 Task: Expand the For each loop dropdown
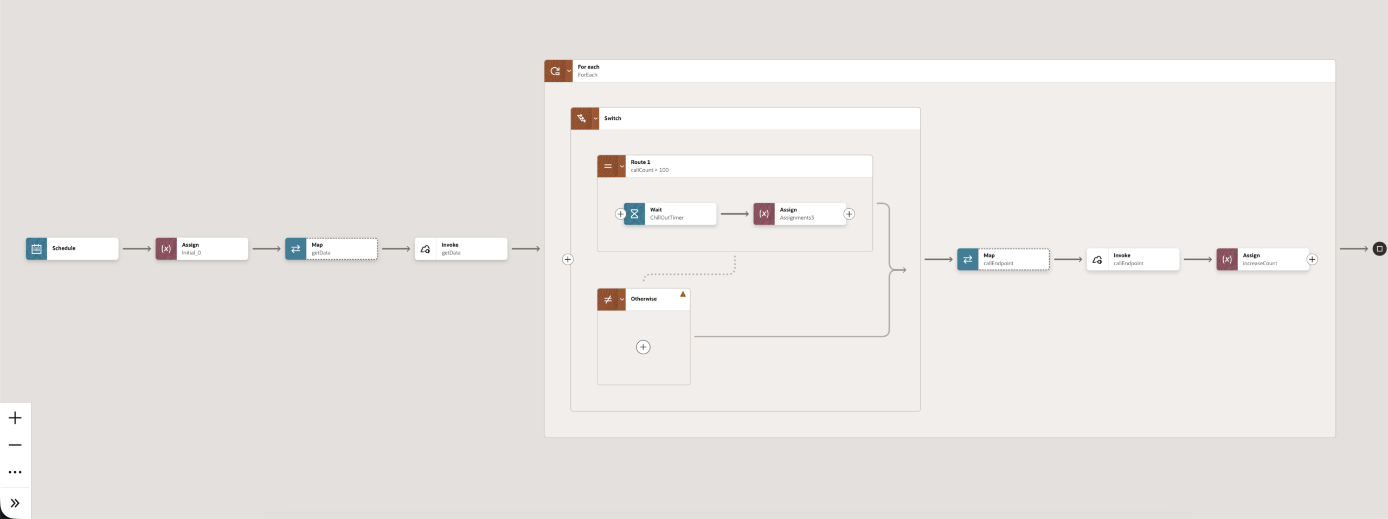point(569,71)
